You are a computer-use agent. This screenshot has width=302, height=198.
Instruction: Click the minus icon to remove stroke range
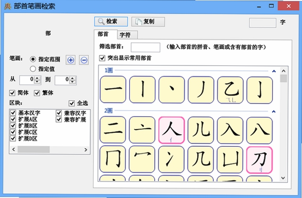click(84, 60)
